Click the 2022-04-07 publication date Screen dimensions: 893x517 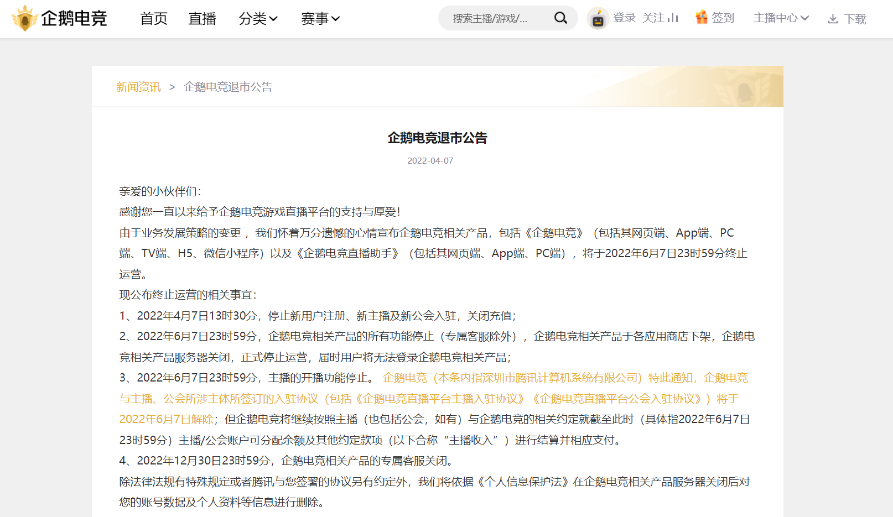(430, 161)
